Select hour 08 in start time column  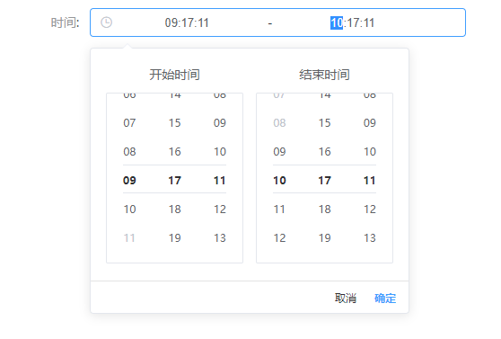[129, 151]
